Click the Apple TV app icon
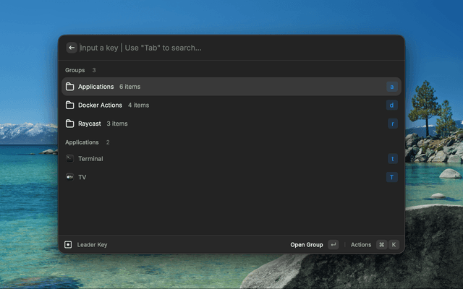The height and width of the screenshot is (289, 463). tap(70, 177)
